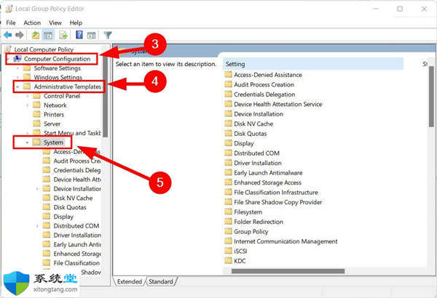Click the Setting column header
Screen dimensions: 437x298
coord(313,64)
